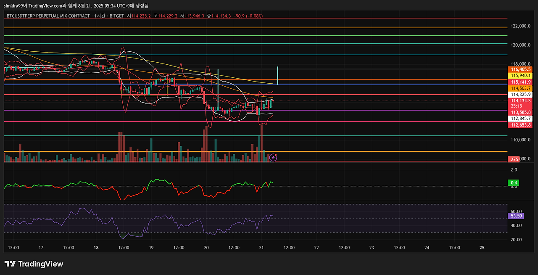Select the yellow rectangle drawing on the chart
Image resolution: width=538 pixels, height=275 pixels.
pyautogui.click(x=144, y=87)
